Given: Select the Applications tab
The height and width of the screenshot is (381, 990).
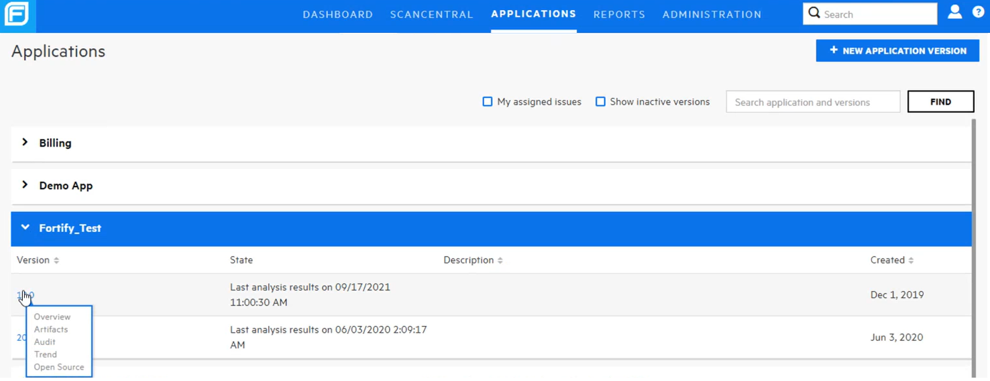Looking at the screenshot, I should (534, 14).
